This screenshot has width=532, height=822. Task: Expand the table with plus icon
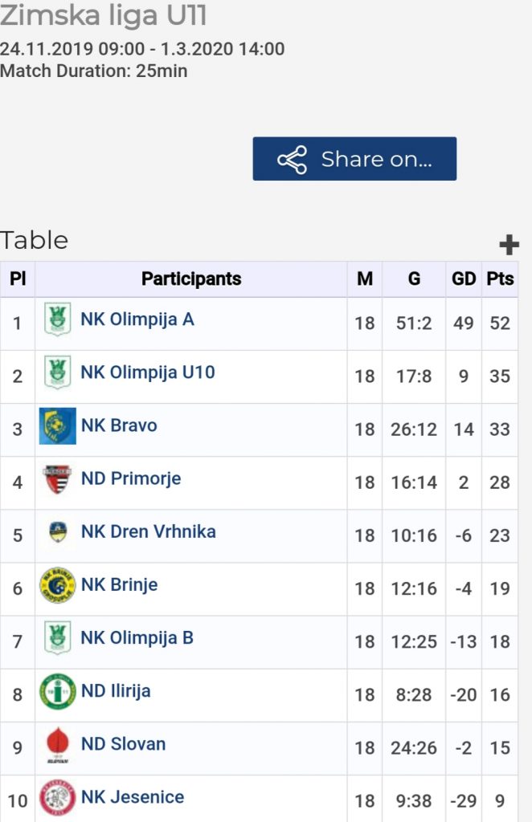tap(509, 245)
